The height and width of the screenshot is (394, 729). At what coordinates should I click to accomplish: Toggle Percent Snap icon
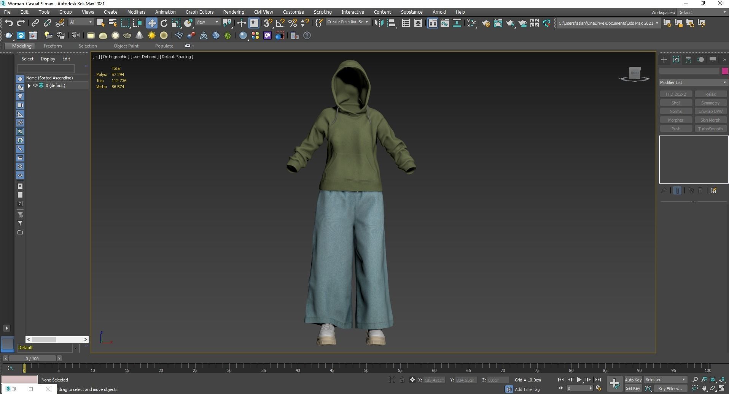(x=293, y=23)
